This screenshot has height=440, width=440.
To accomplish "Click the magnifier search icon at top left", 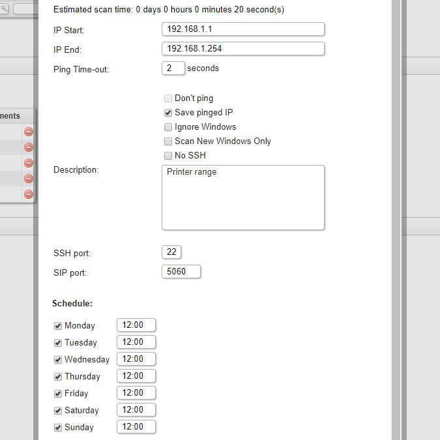I will coord(4,9).
